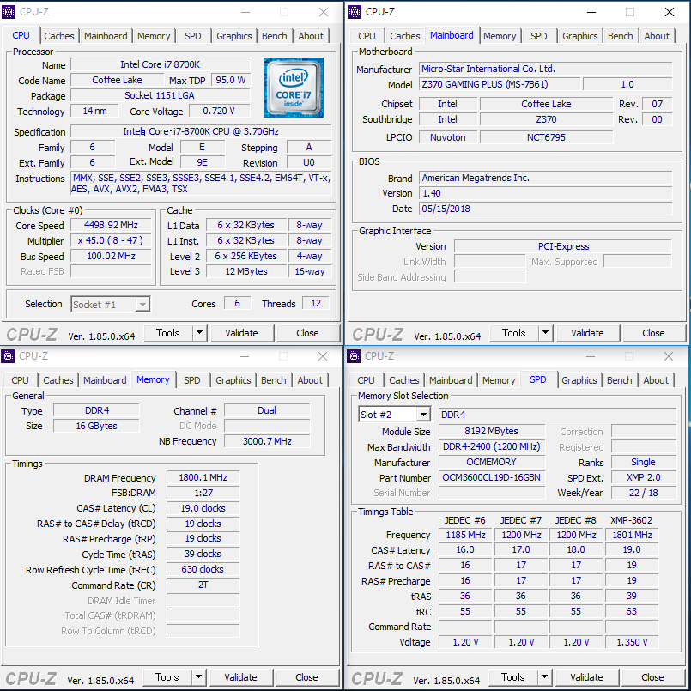Image resolution: width=691 pixels, height=691 pixels.
Task: Click XMP-3602 frequency 1801 MHz cell
Action: coord(632,535)
